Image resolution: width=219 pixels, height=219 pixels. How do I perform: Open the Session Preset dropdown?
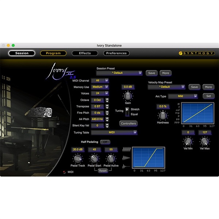pyautogui.click(x=119, y=73)
